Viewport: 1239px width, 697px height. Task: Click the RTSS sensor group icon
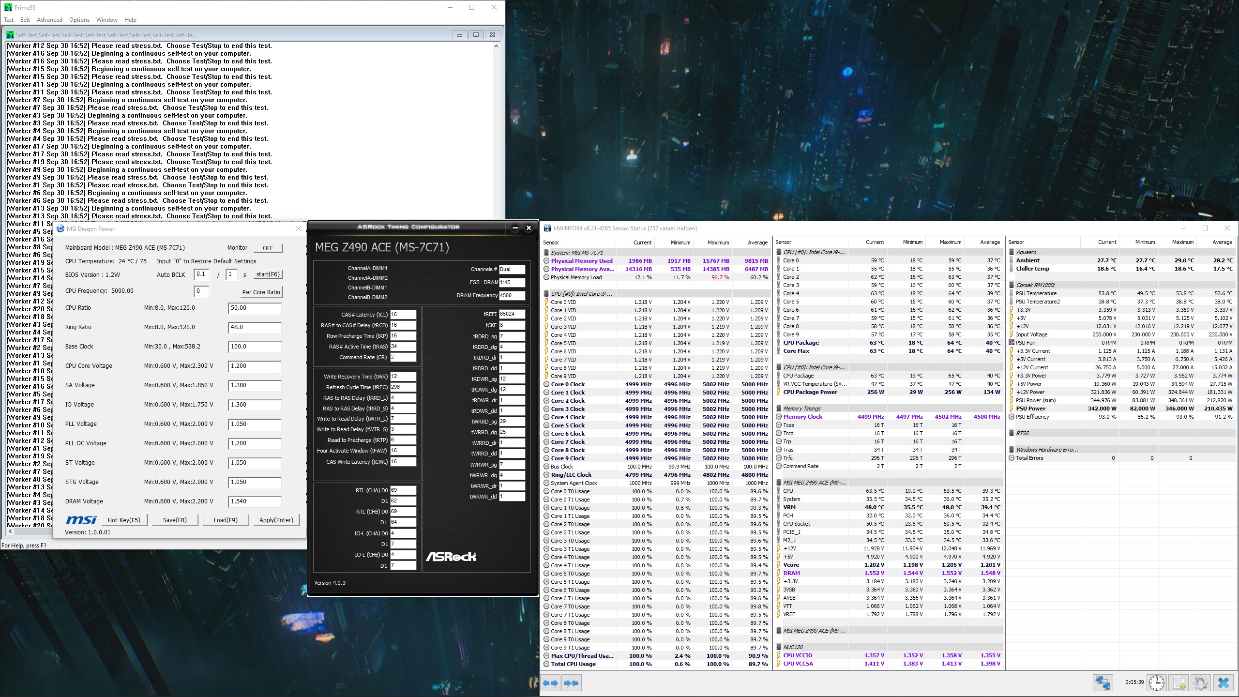pyautogui.click(x=1012, y=433)
